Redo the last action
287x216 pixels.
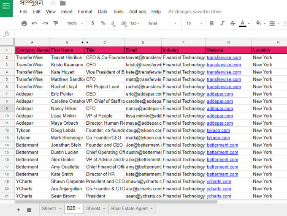(x=45, y=23)
